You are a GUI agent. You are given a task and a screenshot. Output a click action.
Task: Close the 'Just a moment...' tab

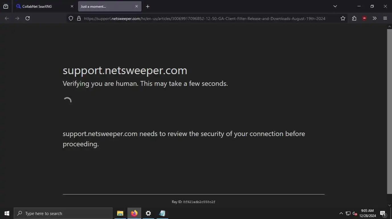(x=136, y=6)
